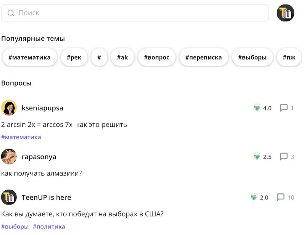Open the question about выборах в США
Viewport: 308px width, 235px height.
(82, 214)
